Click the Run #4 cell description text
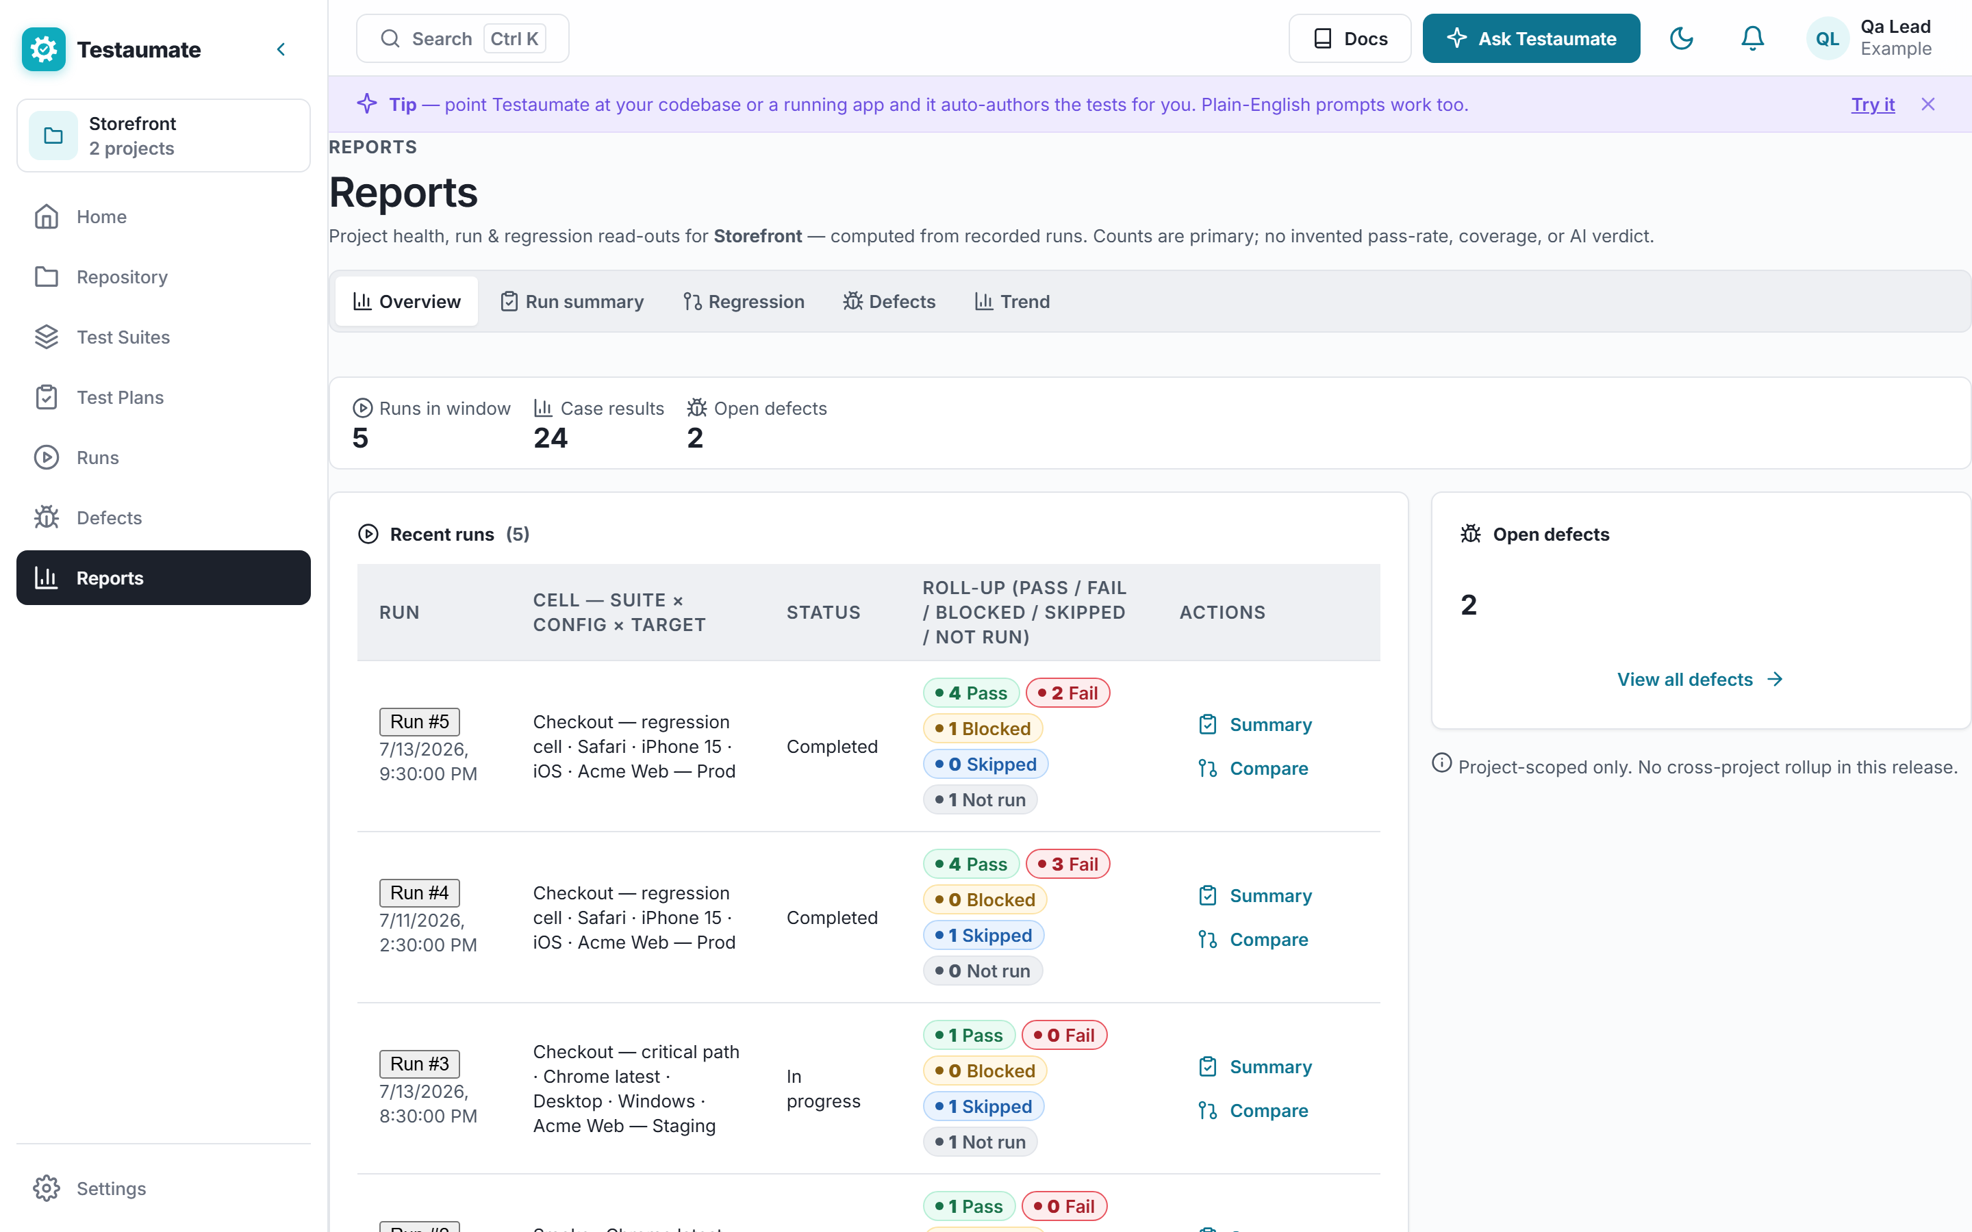 pyautogui.click(x=635, y=917)
